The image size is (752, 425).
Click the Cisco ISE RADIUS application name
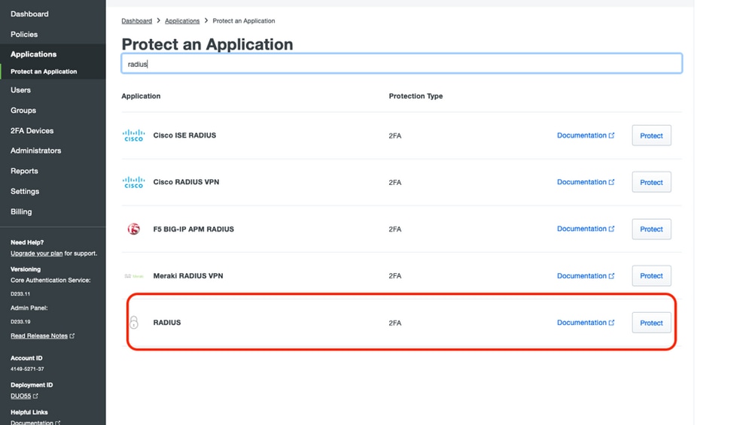(184, 135)
